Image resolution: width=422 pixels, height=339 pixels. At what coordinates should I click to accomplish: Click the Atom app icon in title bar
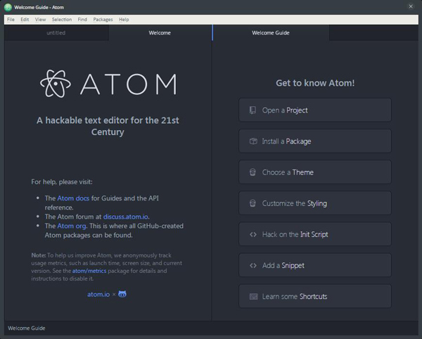click(x=8, y=7)
